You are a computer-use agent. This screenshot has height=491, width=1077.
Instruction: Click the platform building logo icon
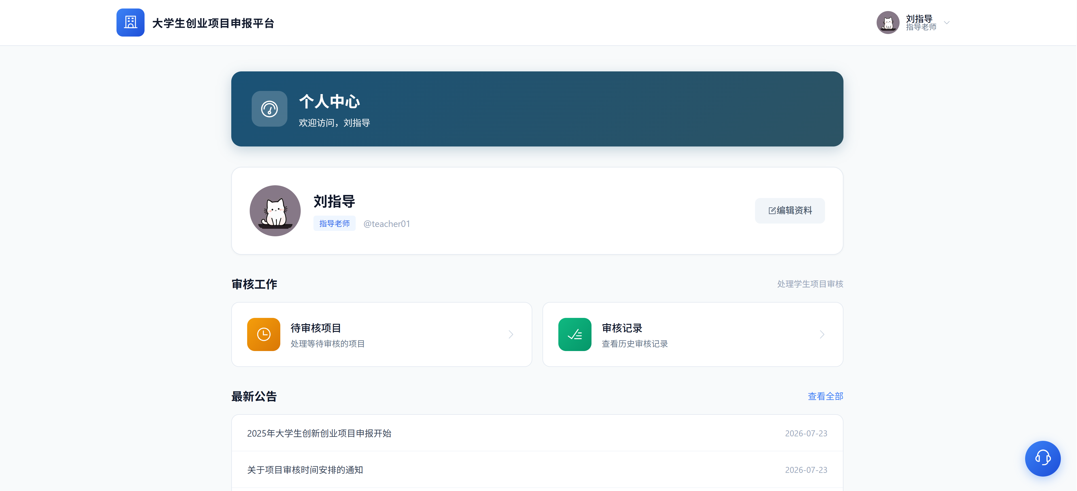click(130, 23)
